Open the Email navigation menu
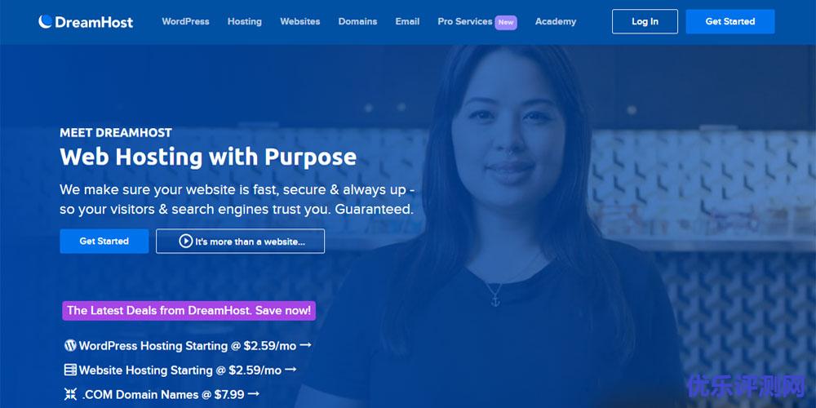816x408 pixels. click(x=407, y=21)
